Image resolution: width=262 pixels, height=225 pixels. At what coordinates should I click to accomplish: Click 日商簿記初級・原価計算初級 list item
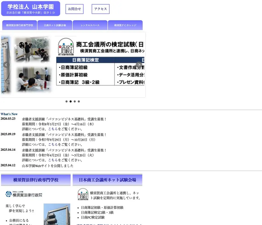102,208
